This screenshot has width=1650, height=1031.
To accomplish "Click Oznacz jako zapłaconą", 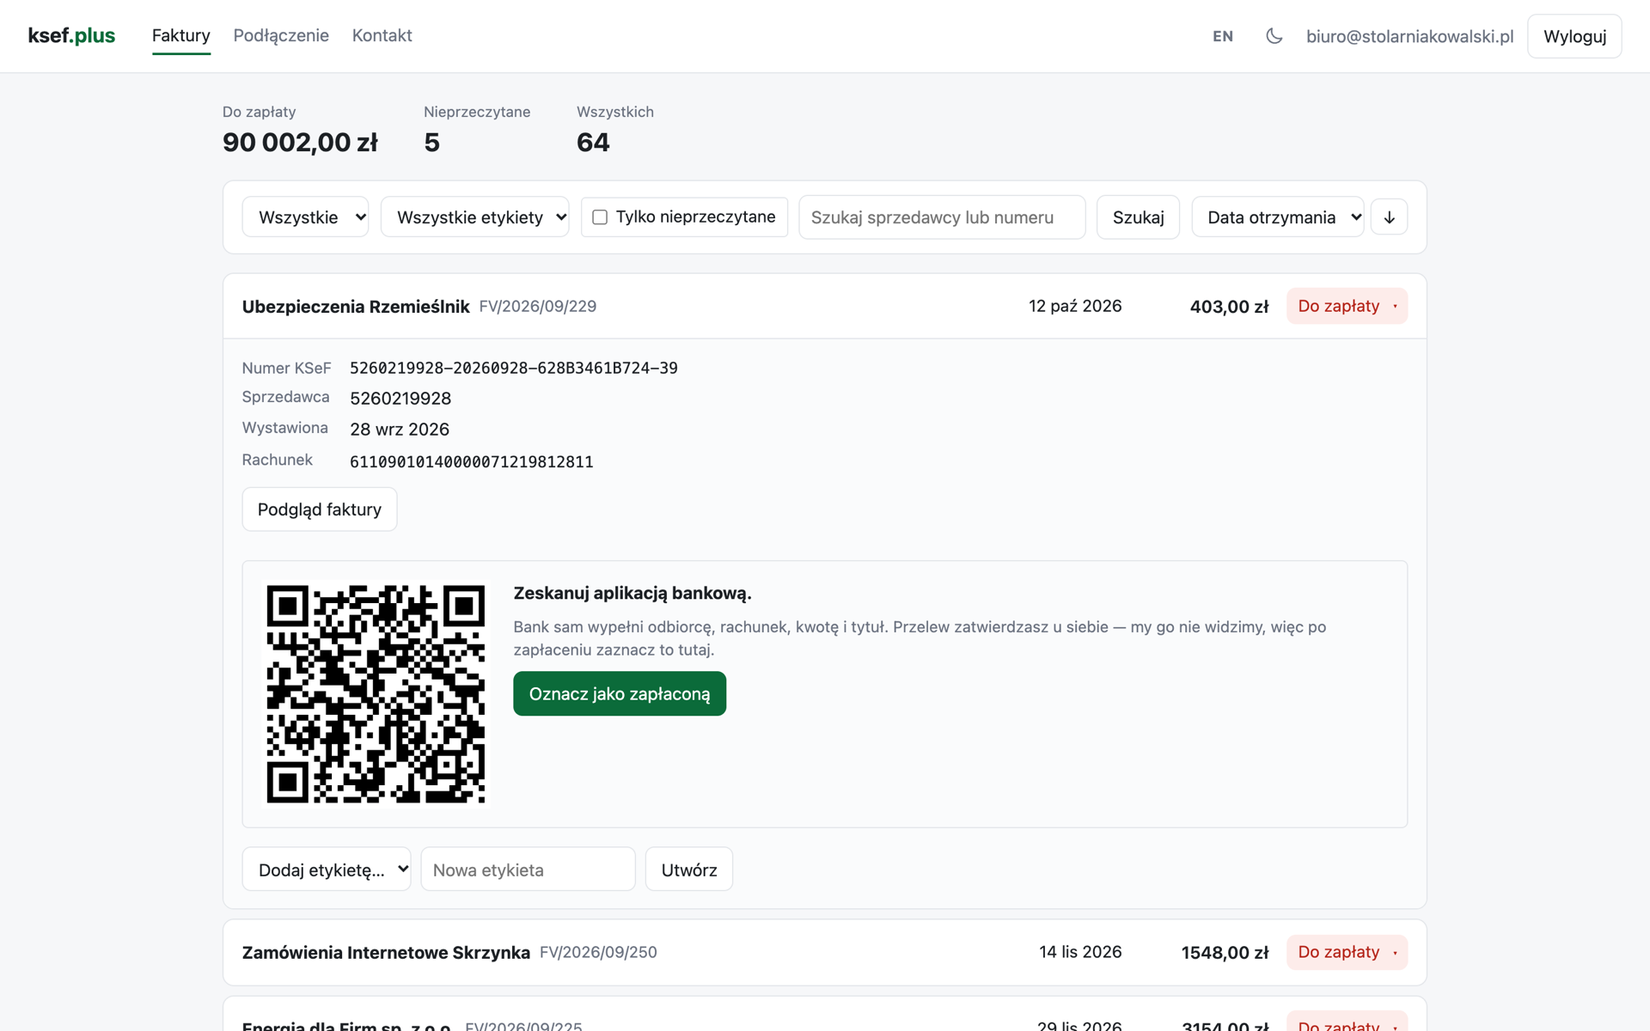I will (620, 693).
